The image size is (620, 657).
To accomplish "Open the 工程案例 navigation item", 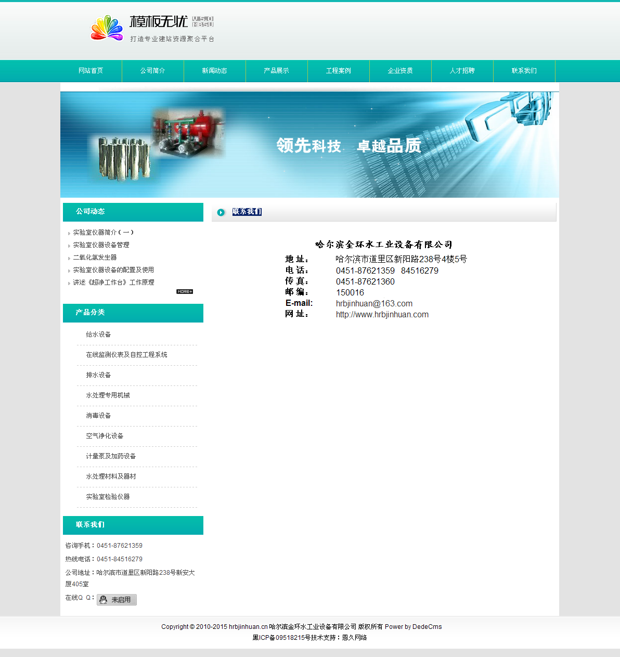I will [339, 71].
